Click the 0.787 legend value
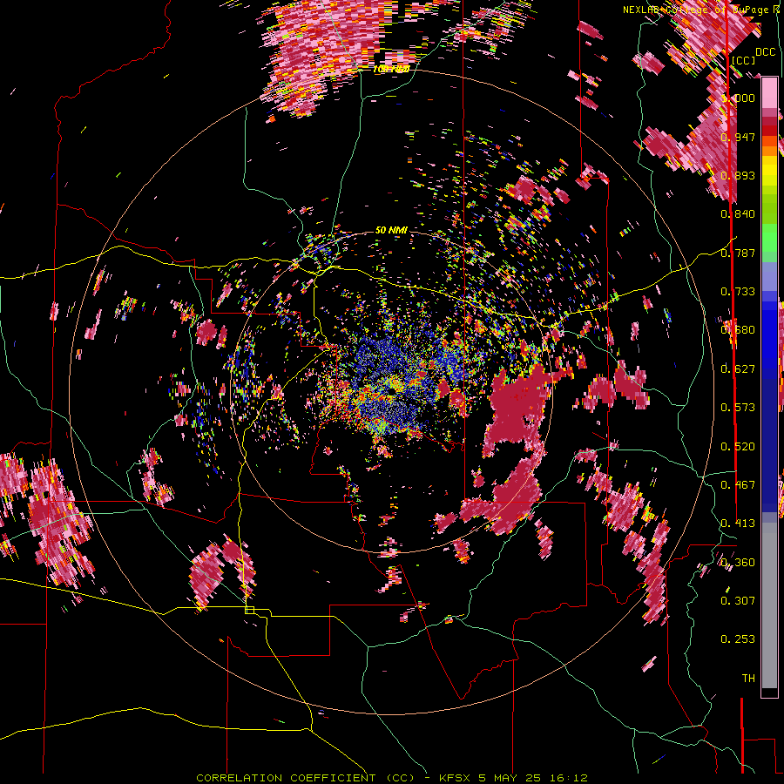 pyautogui.click(x=738, y=253)
